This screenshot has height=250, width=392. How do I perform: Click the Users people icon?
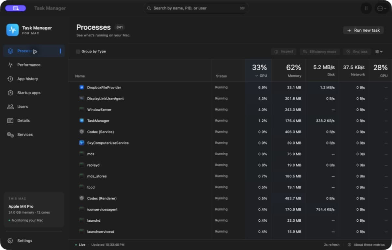10,107
